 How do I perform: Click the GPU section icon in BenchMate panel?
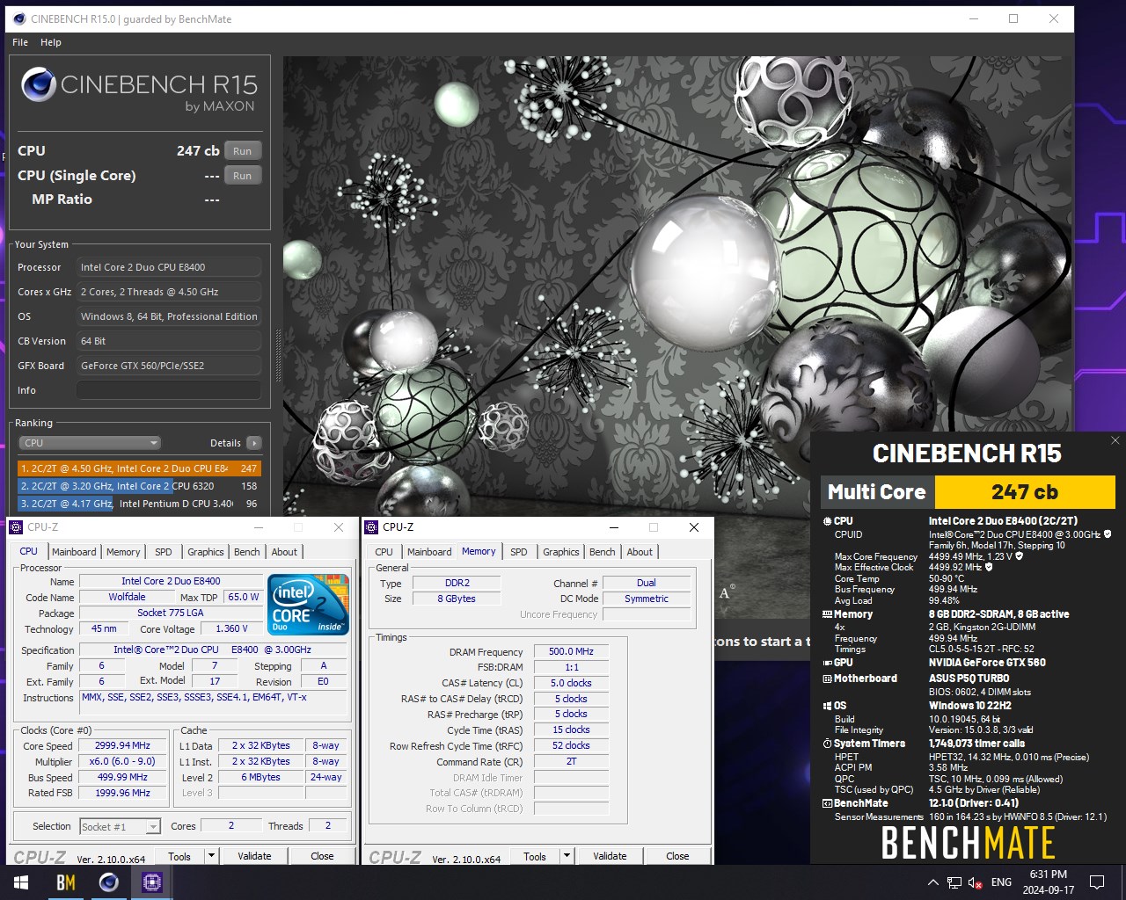click(827, 663)
